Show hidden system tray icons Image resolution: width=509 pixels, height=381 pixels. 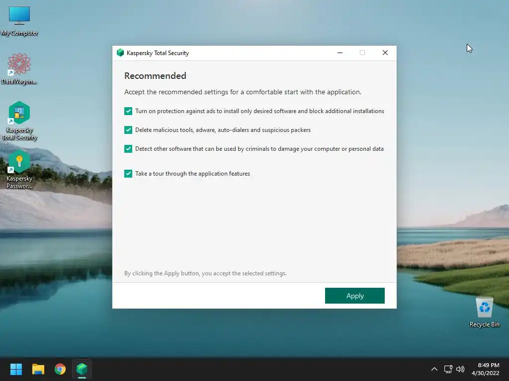coord(434,369)
